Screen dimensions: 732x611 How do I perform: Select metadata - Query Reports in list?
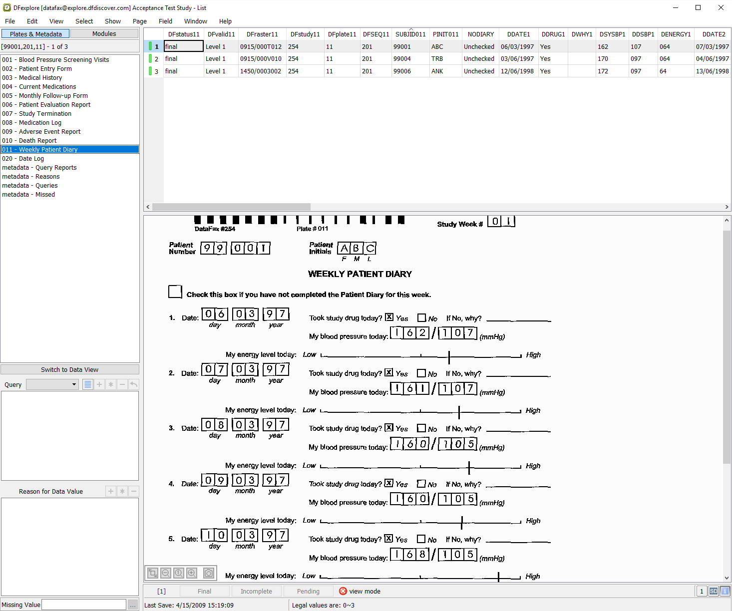39,168
